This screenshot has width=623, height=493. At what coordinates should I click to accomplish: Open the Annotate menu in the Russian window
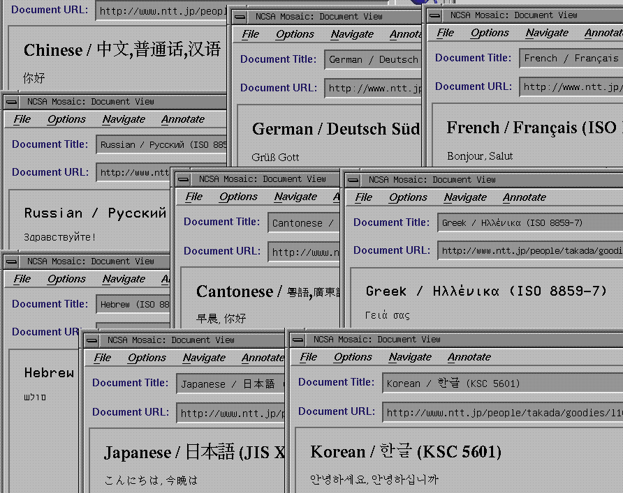point(183,119)
